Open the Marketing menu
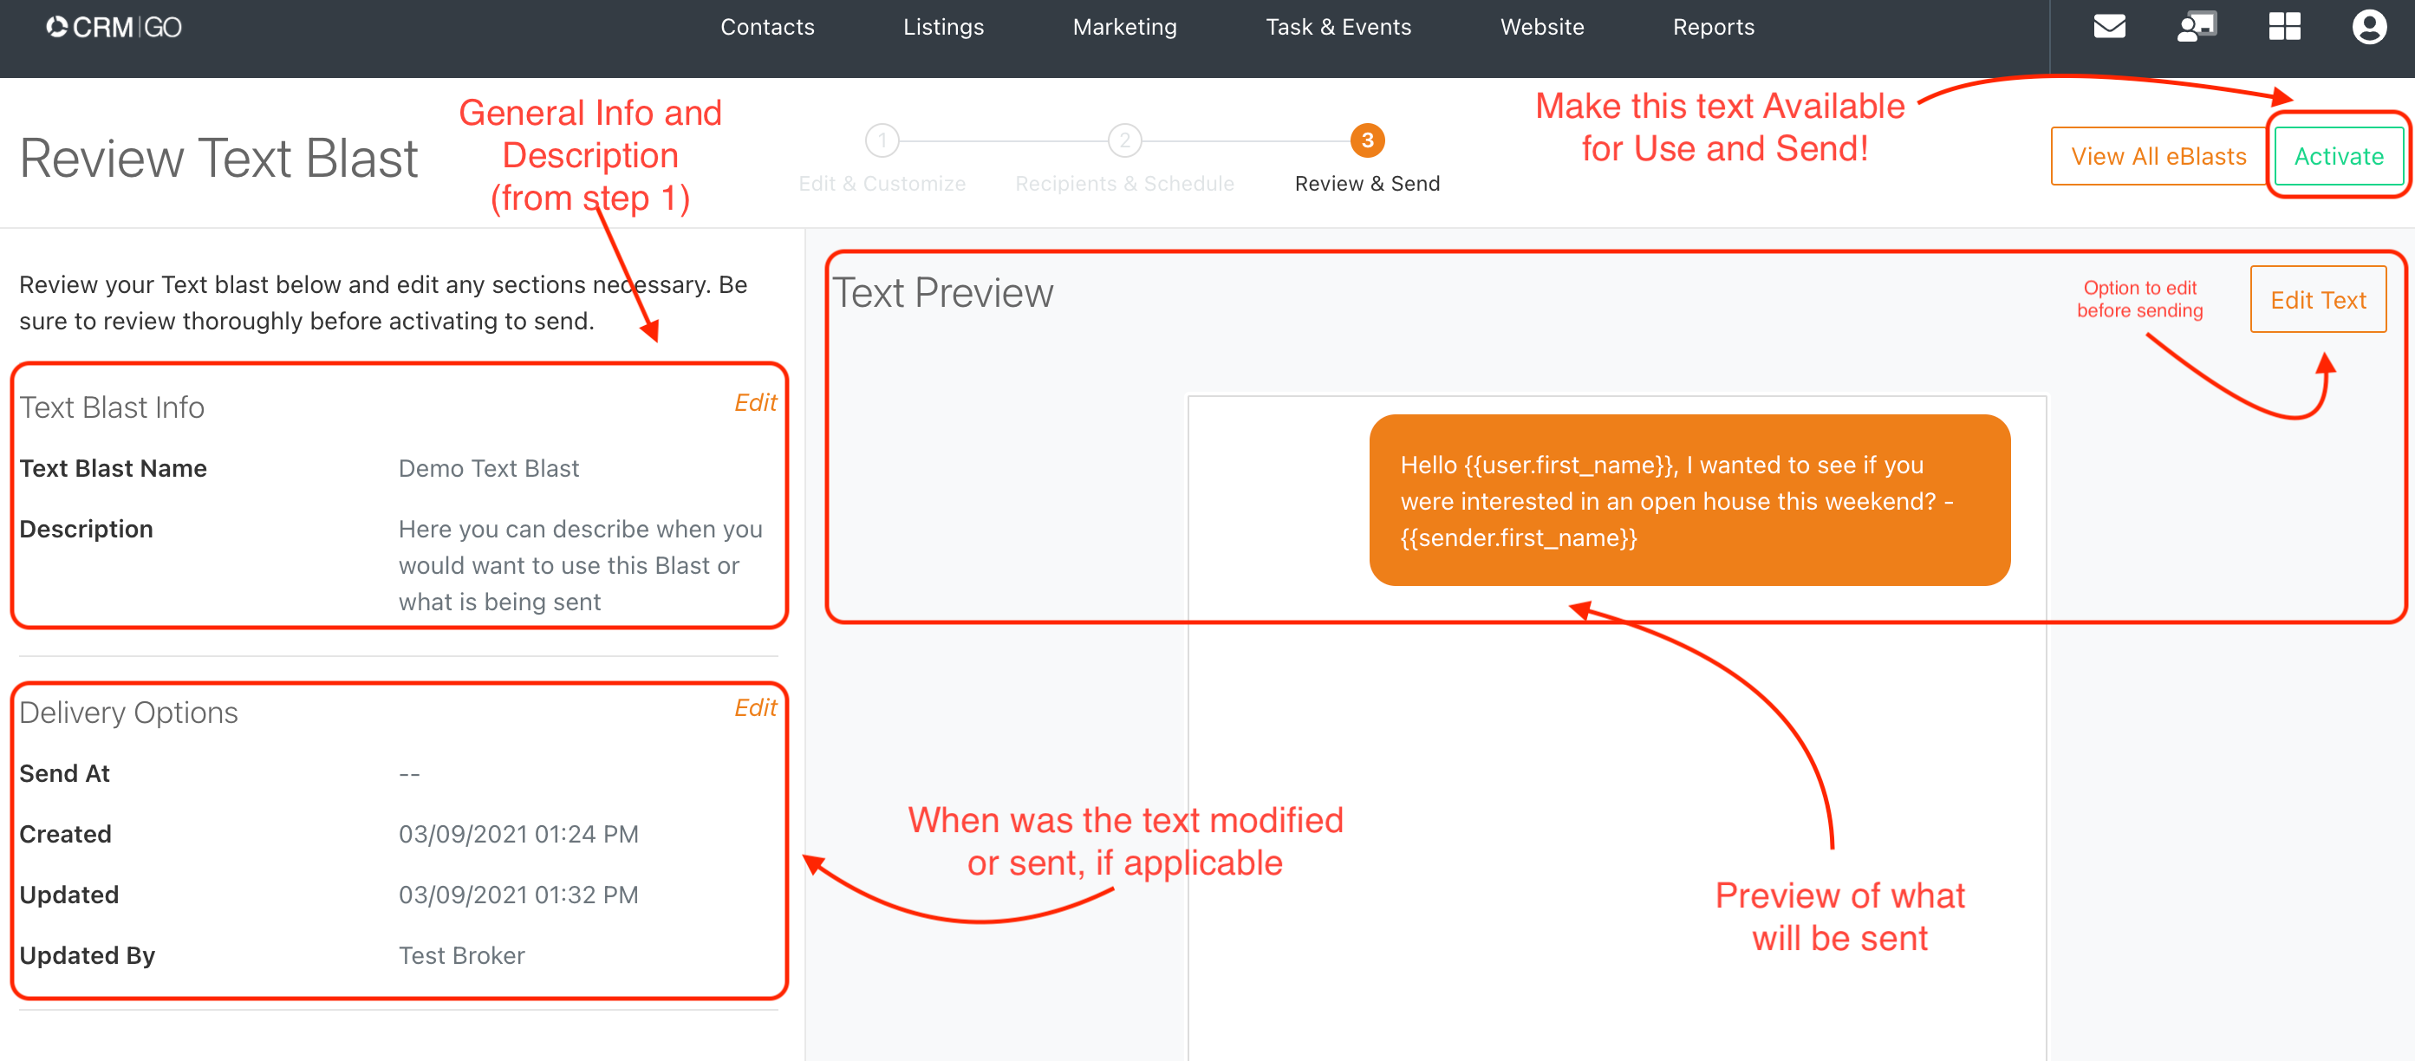The width and height of the screenshot is (2415, 1061). tap(1124, 27)
